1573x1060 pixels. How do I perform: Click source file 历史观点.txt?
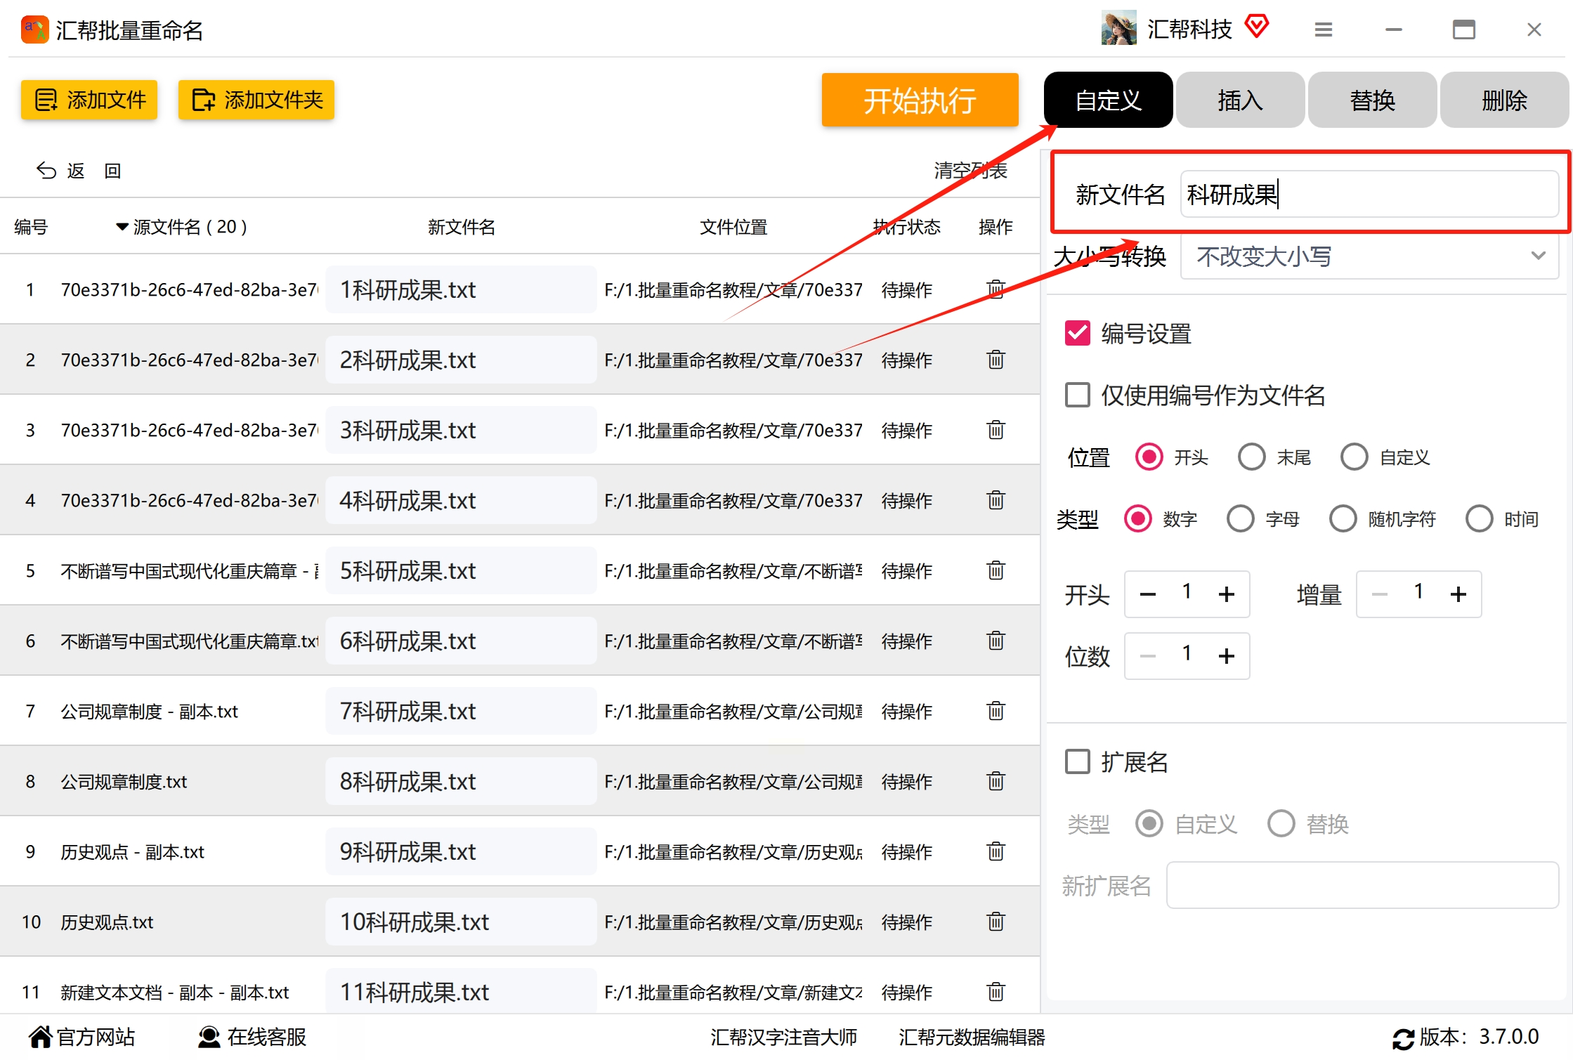click(x=107, y=922)
